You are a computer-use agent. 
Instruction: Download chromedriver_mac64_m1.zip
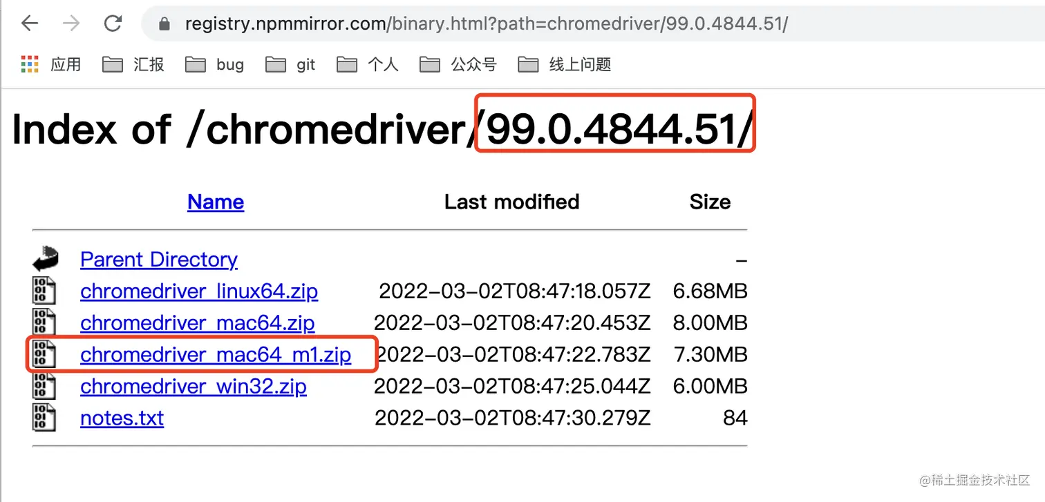[216, 355]
